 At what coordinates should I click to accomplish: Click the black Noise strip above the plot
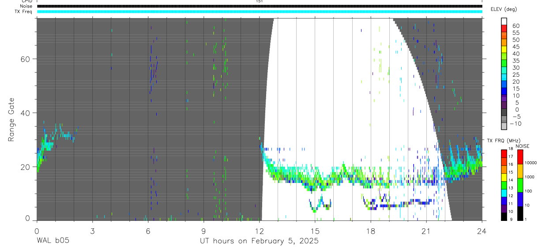point(260,6)
